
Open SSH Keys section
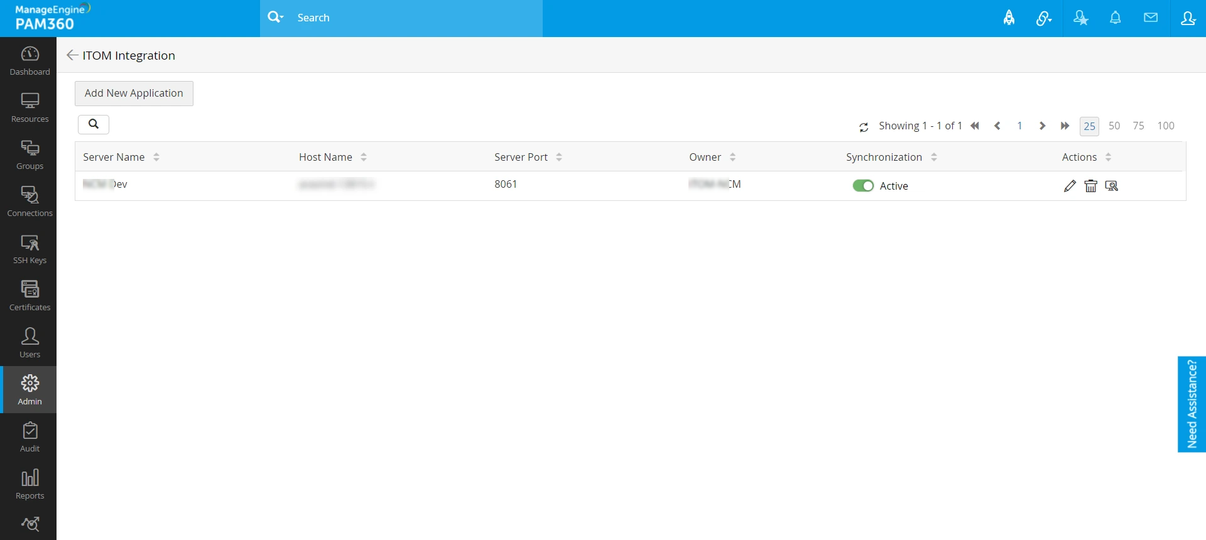(x=30, y=249)
